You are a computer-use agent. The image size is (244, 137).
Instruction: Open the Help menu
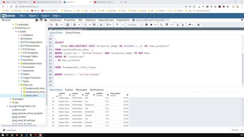[56, 16]
